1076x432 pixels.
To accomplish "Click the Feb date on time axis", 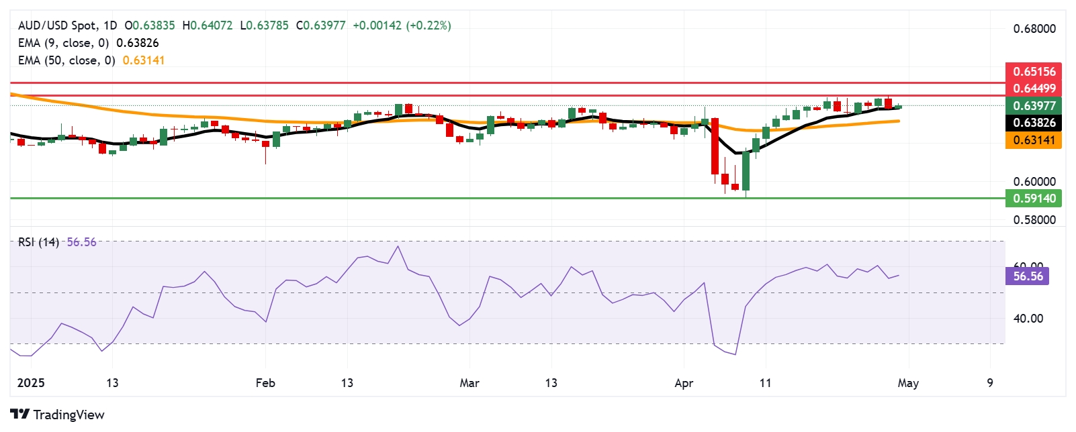I will pos(265,383).
